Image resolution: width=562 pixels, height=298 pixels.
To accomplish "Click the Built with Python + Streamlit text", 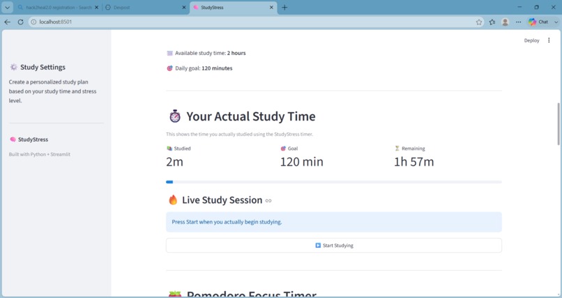I will click(x=40, y=155).
